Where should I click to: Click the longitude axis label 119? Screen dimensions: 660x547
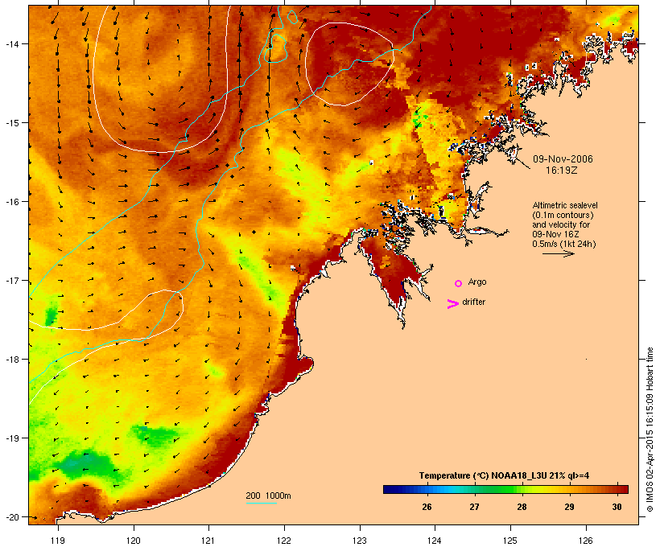(58, 541)
